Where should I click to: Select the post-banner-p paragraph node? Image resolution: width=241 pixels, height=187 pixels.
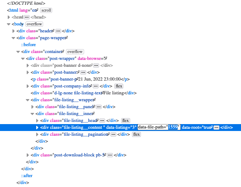[x=80, y=79]
